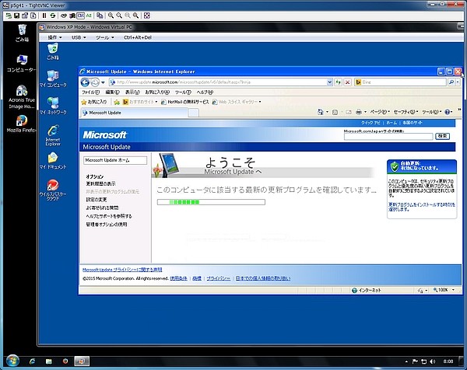
Task: Select the Microsoft Update browser tab
Action: point(134,113)
